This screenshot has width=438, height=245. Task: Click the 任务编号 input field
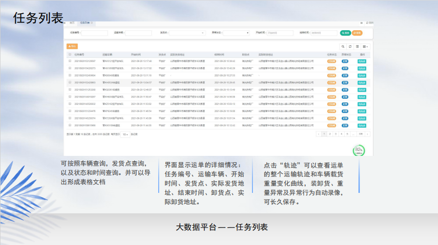94,33
